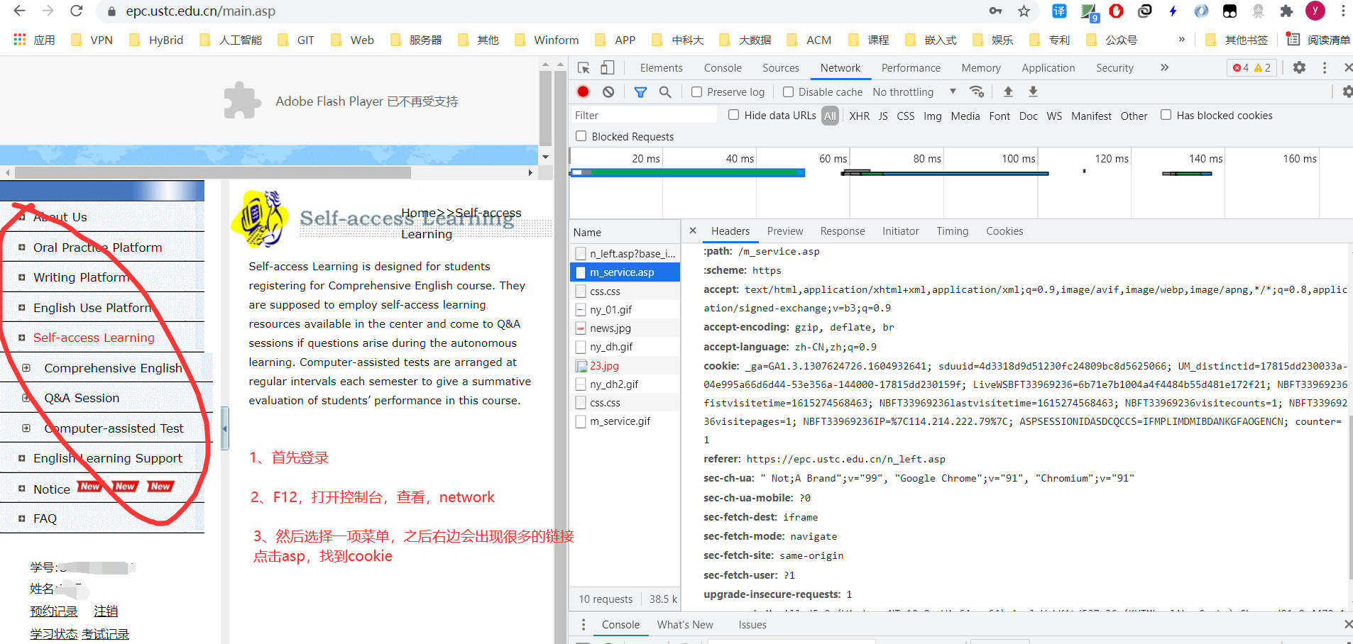Image resolution: width=1353 pixels, height=644 pixels.
Task: Expand the FAQ menu item
Action: click(x=21, y=518)
